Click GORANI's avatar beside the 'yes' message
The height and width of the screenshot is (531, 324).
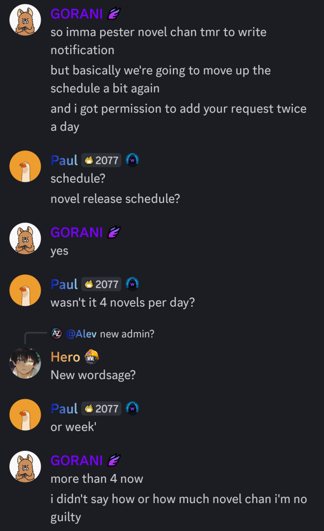25,238
